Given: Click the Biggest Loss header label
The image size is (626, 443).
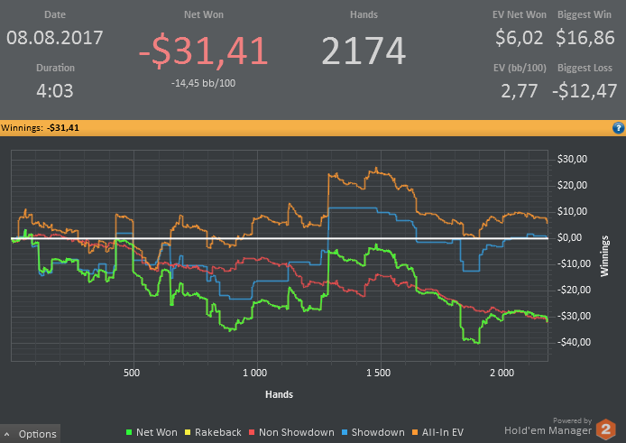Looking at the screenshot, I should pyautogui.click(x=585, y=68).
